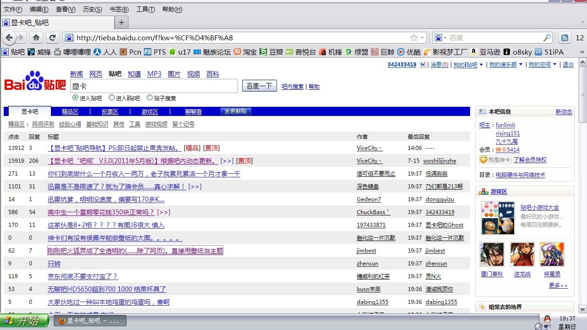Viewport: 587px width, 330px height.
Task: Open the Windows 开始 Start button
Action: pos(25,321)
